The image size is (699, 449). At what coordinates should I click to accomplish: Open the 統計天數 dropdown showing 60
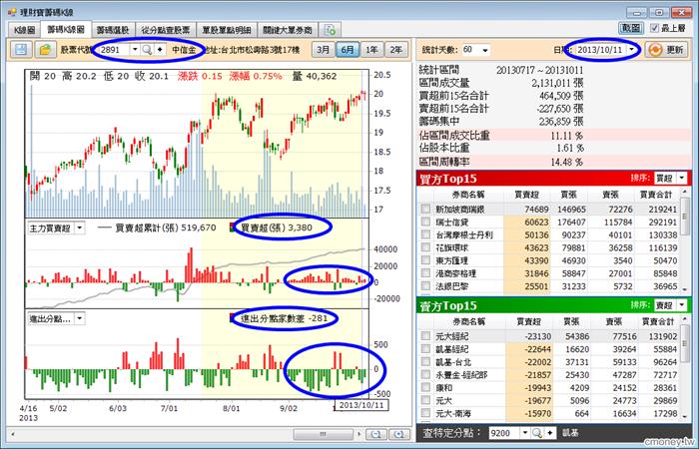(484, 50)
